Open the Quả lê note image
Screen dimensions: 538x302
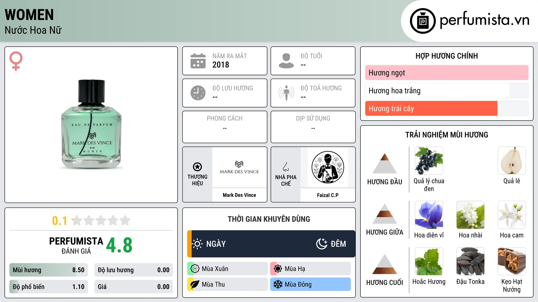click(512, 161)
